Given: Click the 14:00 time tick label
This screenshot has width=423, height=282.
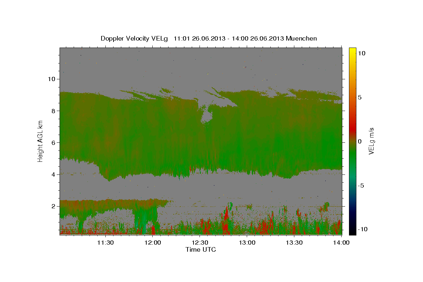Looking at the screenshot, I should (x=342, y=243).
